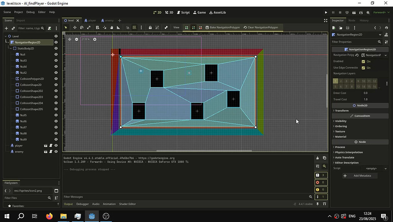Hide the CollisionPolygon2D node

pyautogui.click(x=56, y=79)
